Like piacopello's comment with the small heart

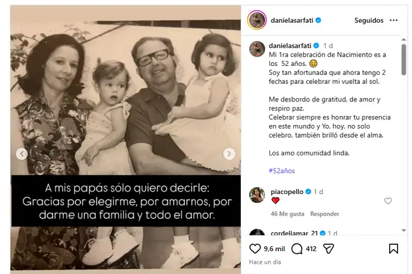tap(388, 201)
